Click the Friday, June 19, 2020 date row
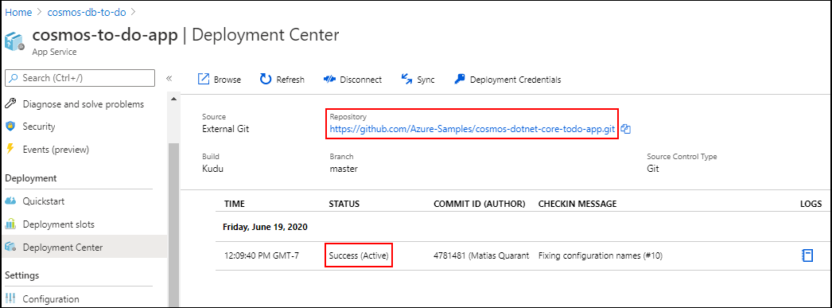This screenshot has width=832, height=308. (x=266, y=227)
